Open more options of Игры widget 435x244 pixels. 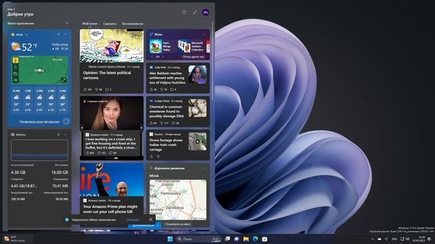click(204, 35)
